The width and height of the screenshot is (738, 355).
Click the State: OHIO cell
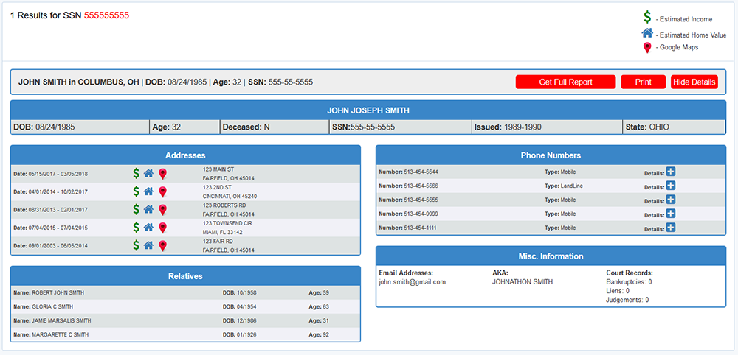pyautogui.click(x=674, y=127)
